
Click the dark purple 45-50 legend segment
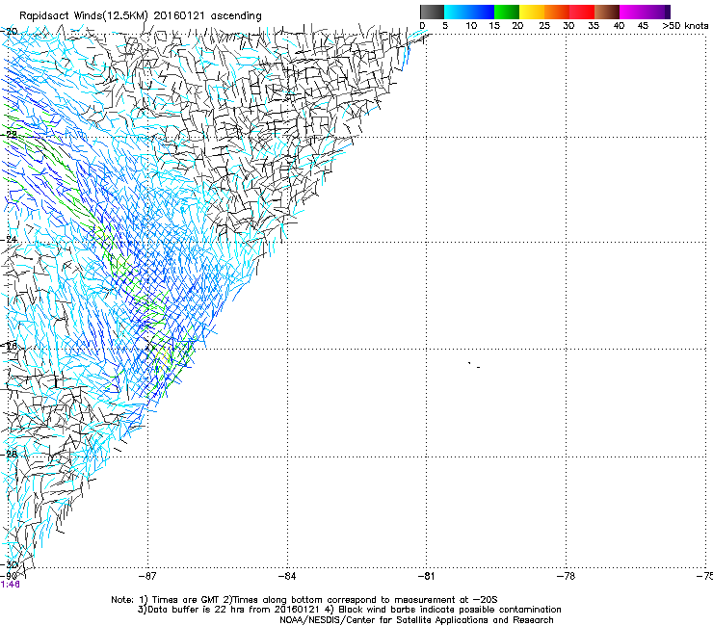coord(657,12)
